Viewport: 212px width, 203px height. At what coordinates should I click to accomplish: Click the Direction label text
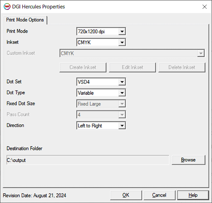click(x=15, y=125)
